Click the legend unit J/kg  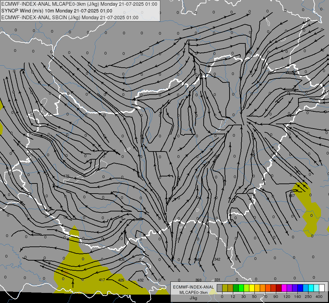(194, 298)
